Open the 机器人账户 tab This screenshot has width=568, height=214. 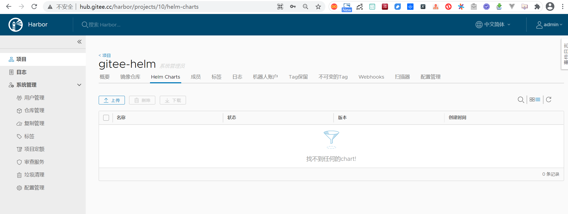pyautogui.click(x=265, y=77)
